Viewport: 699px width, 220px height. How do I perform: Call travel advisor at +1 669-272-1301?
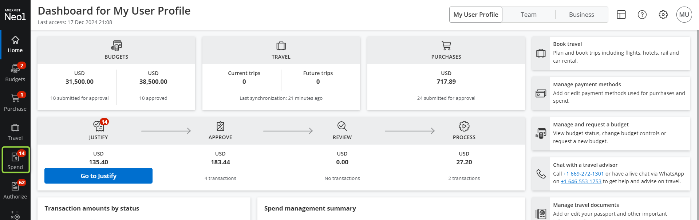583,174
